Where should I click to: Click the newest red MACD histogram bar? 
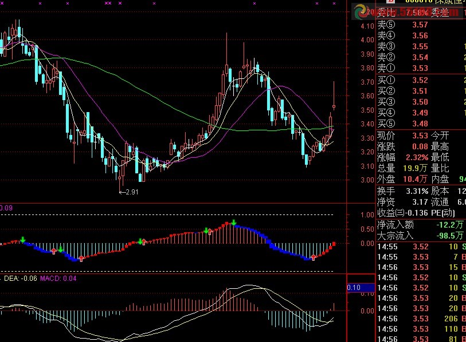(334, 307)
